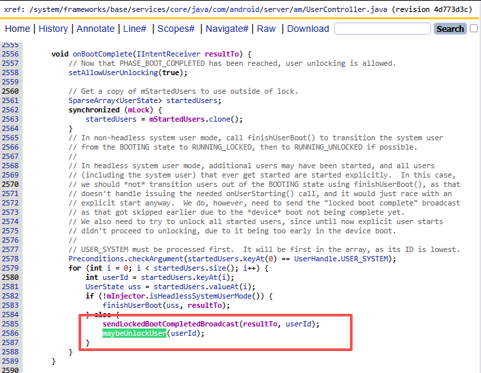Screen dimensions: 481x373
Task: Jump to line number 2570
Action: [10, 185]
